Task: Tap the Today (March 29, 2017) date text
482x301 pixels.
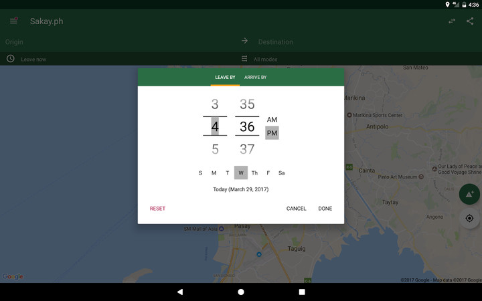Action: pyautogui.click(x=241, y=189)
